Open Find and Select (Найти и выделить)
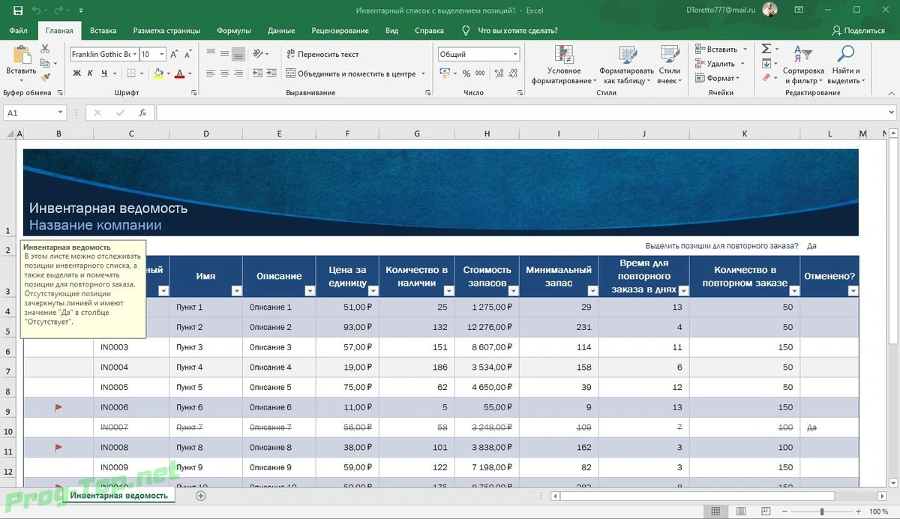This screenshot has width=900, height=519. pos(845,64)
